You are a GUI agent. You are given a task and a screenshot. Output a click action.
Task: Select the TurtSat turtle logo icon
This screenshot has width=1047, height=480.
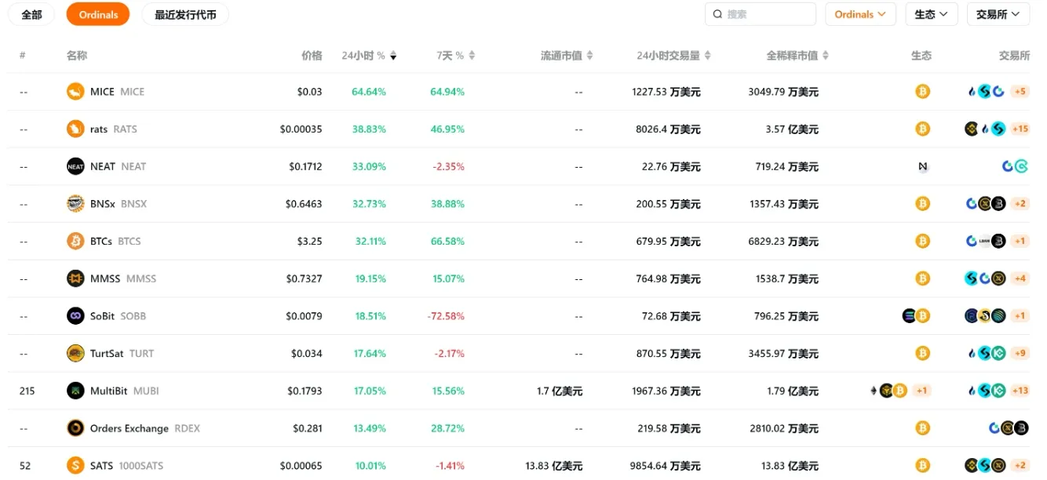[x=75, y=354]
